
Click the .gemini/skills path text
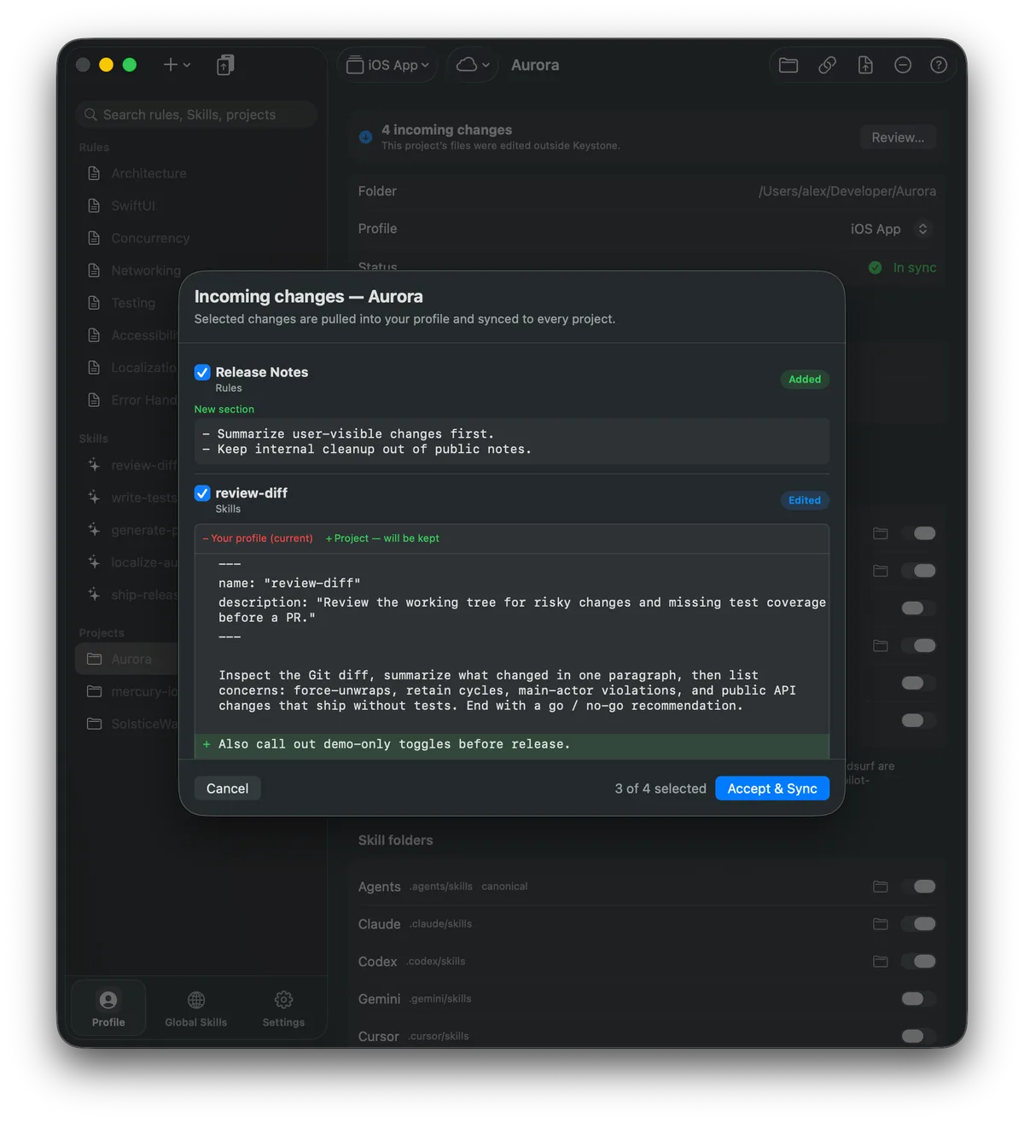point(440,999)
